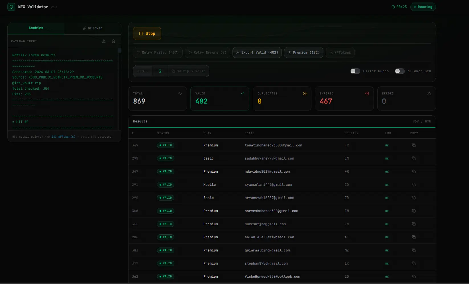Open log OK for row 291
Viewport: 469px width, 284px height.
pos(387,185)
